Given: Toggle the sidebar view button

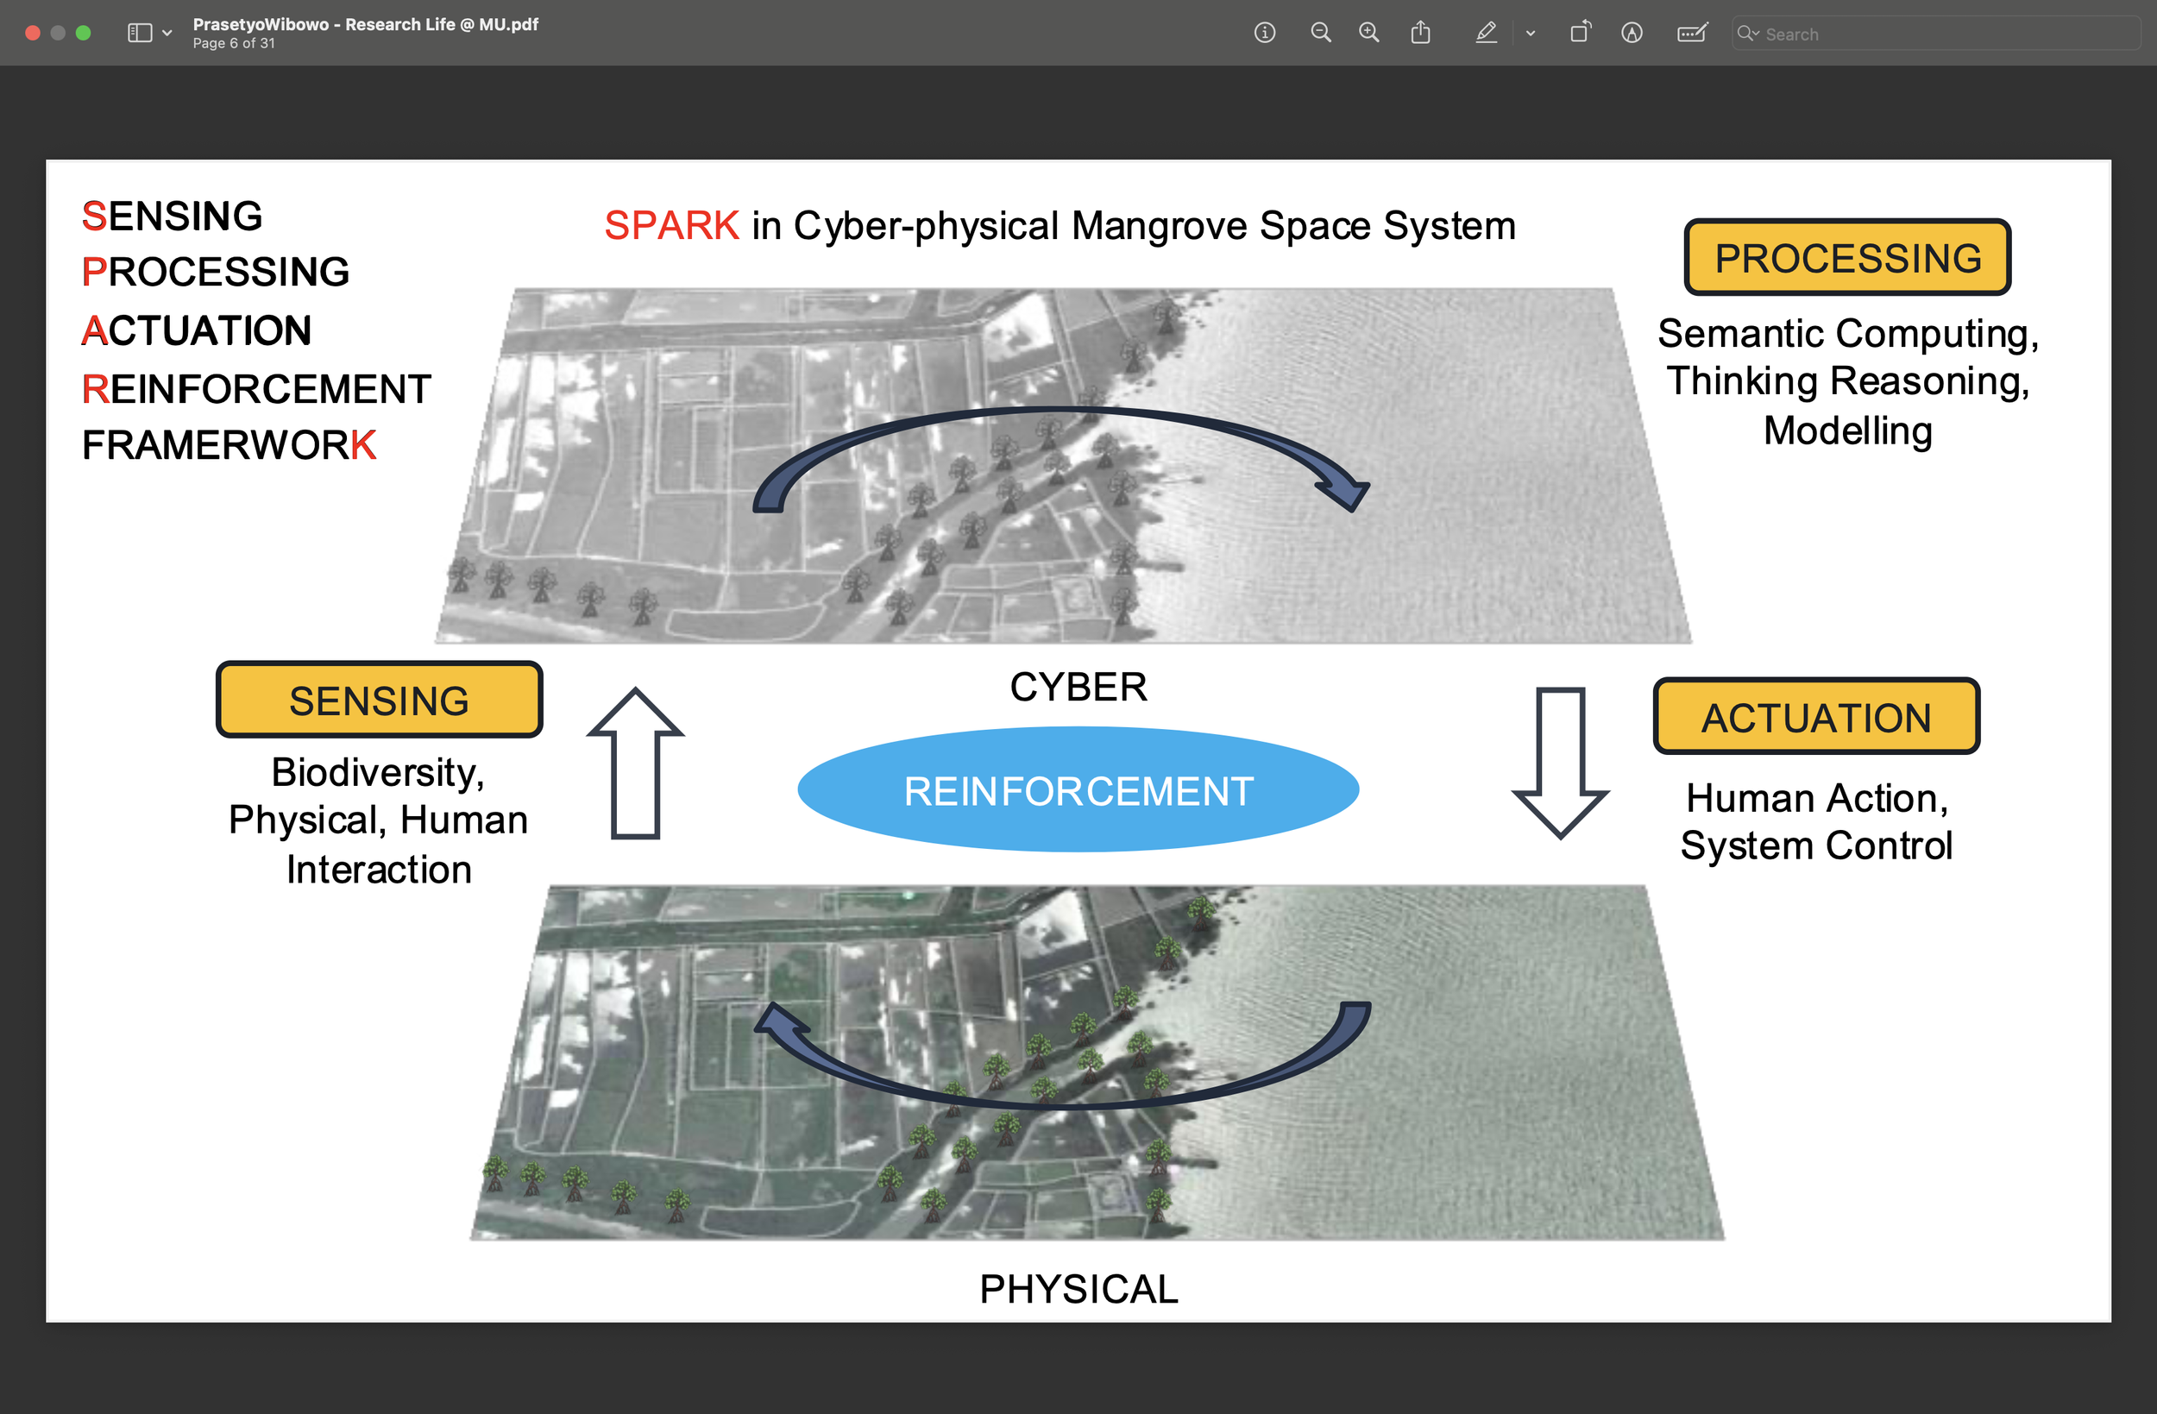Looking at the screenshot, I should coord(140,34).
